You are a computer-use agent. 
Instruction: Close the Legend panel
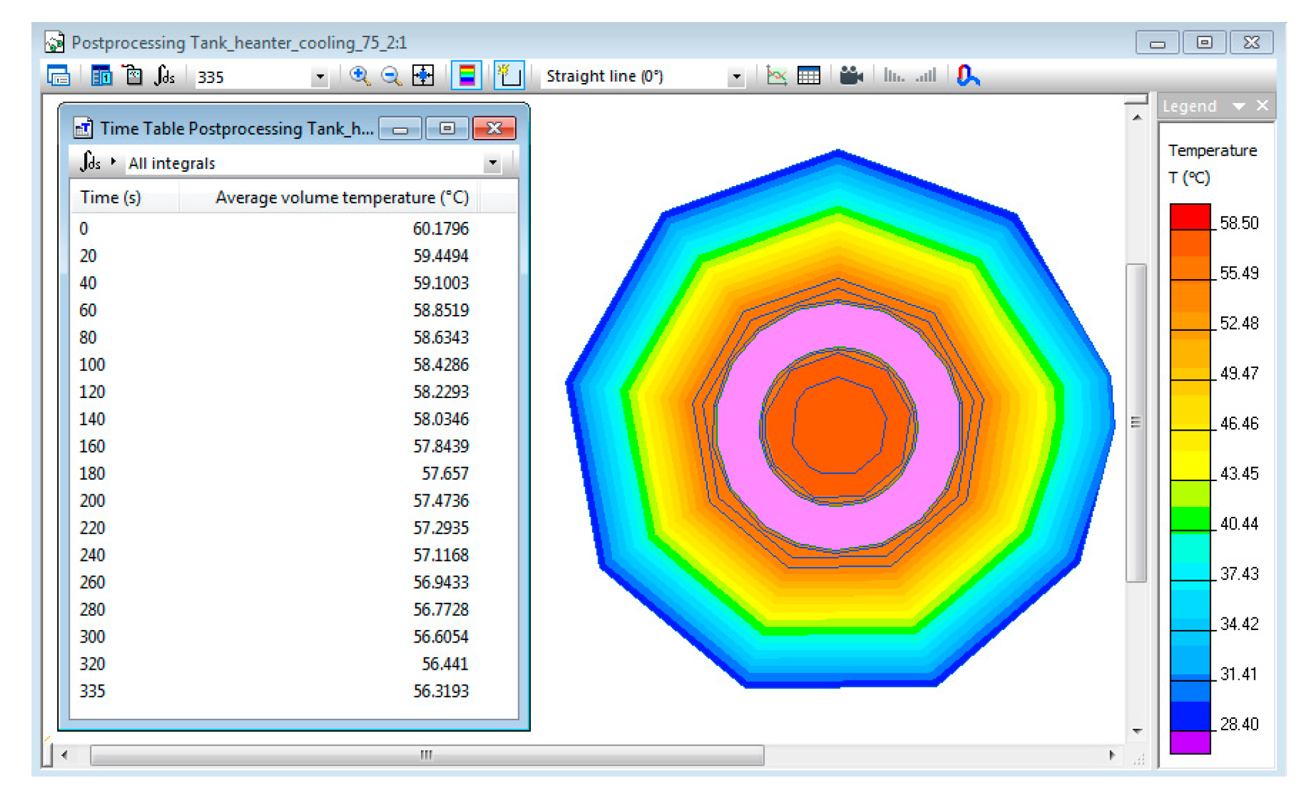point(1263,106)
